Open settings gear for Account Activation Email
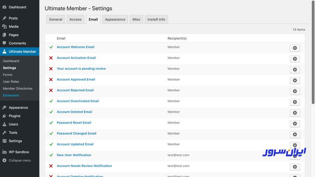Viewport: 315px width, 177px height. click(295, 59)
